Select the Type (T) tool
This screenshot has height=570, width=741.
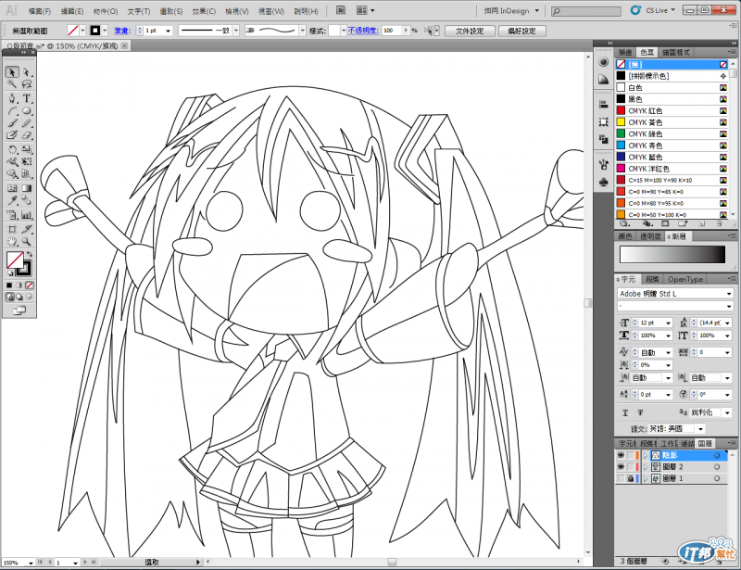click(x=27, y=98)
